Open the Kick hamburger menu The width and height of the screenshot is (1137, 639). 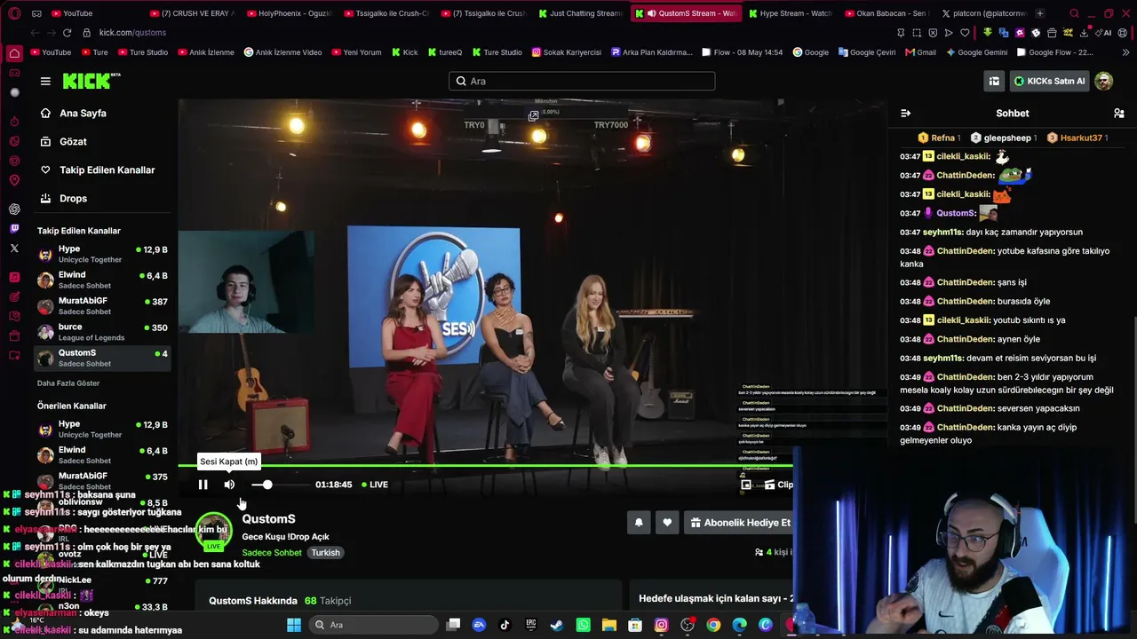[45, 81]
